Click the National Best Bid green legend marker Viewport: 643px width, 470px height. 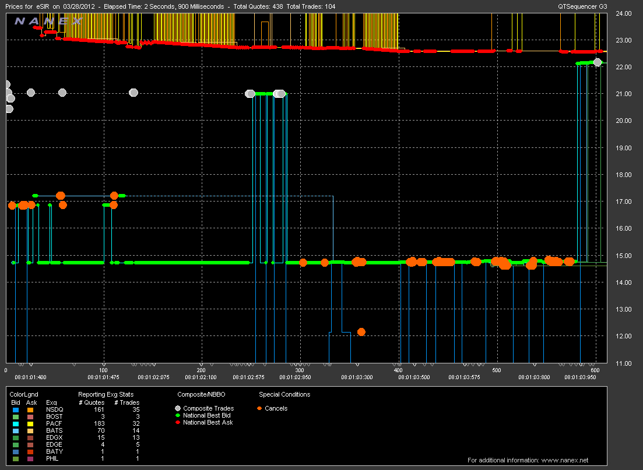pyautogui.click(x=178, y=415)
